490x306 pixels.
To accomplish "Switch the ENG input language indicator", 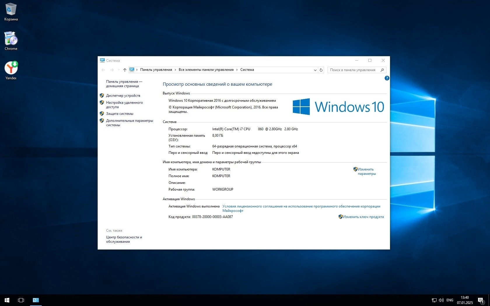I will point(450,300).
